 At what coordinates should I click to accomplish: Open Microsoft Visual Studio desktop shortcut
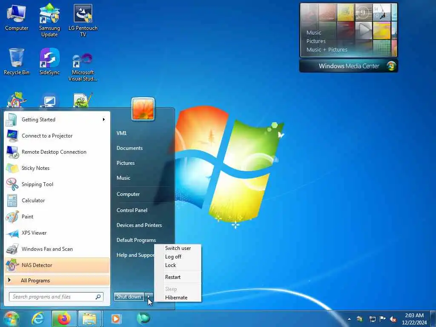83,67
